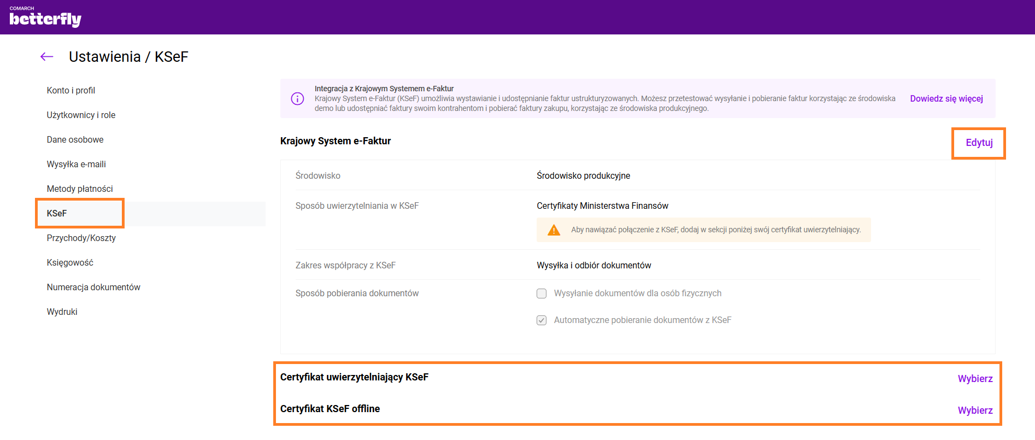Open Konto i profil settings

(x=71, y=90)
